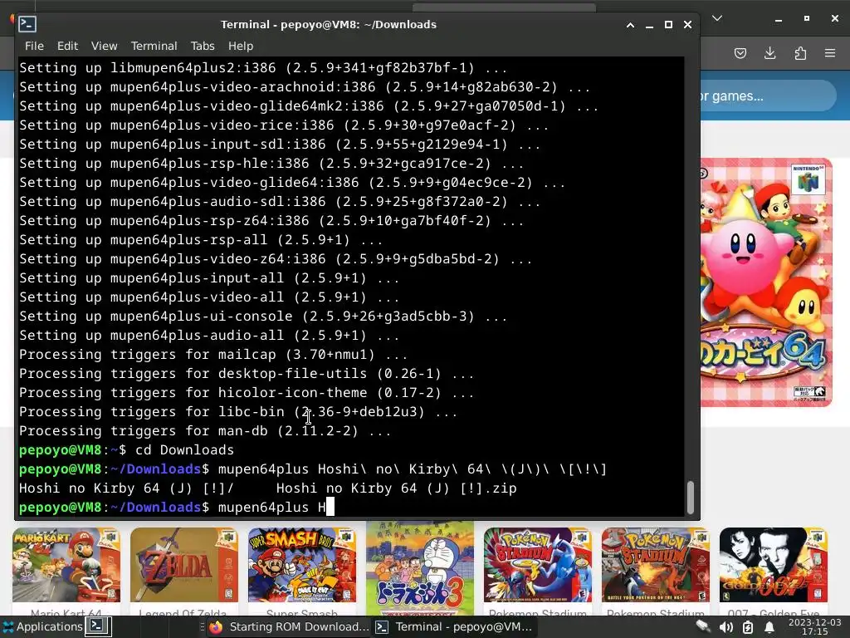Click 'Processing triggers for mailcap' line
Viewport: 850px width, 638px height.
pyautogui.click(x=213, y=354)
